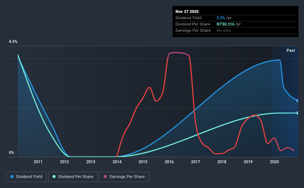
Task: Click the blue Dividend Yield endpoint marker
Action: coord(297,101)
